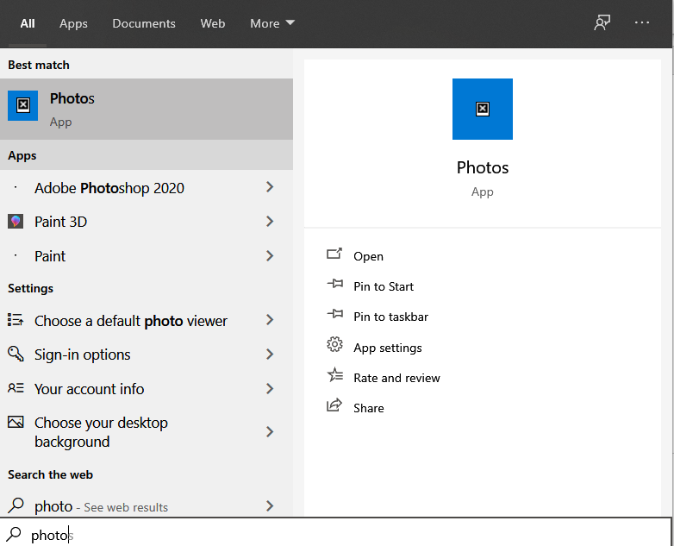Expand the photo web results chevron
The height and width of the screenshot is (546, 674).
click(270, 505)
